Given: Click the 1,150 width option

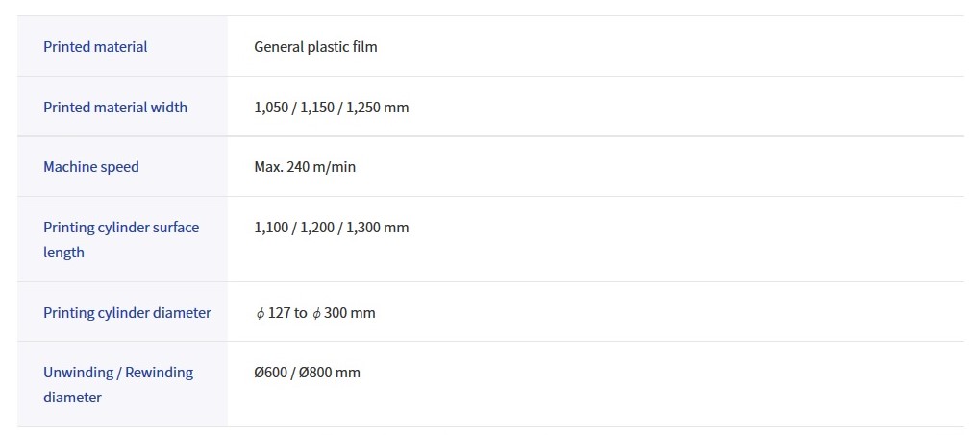Looking at the screenshot, I should tap(315, 107).
